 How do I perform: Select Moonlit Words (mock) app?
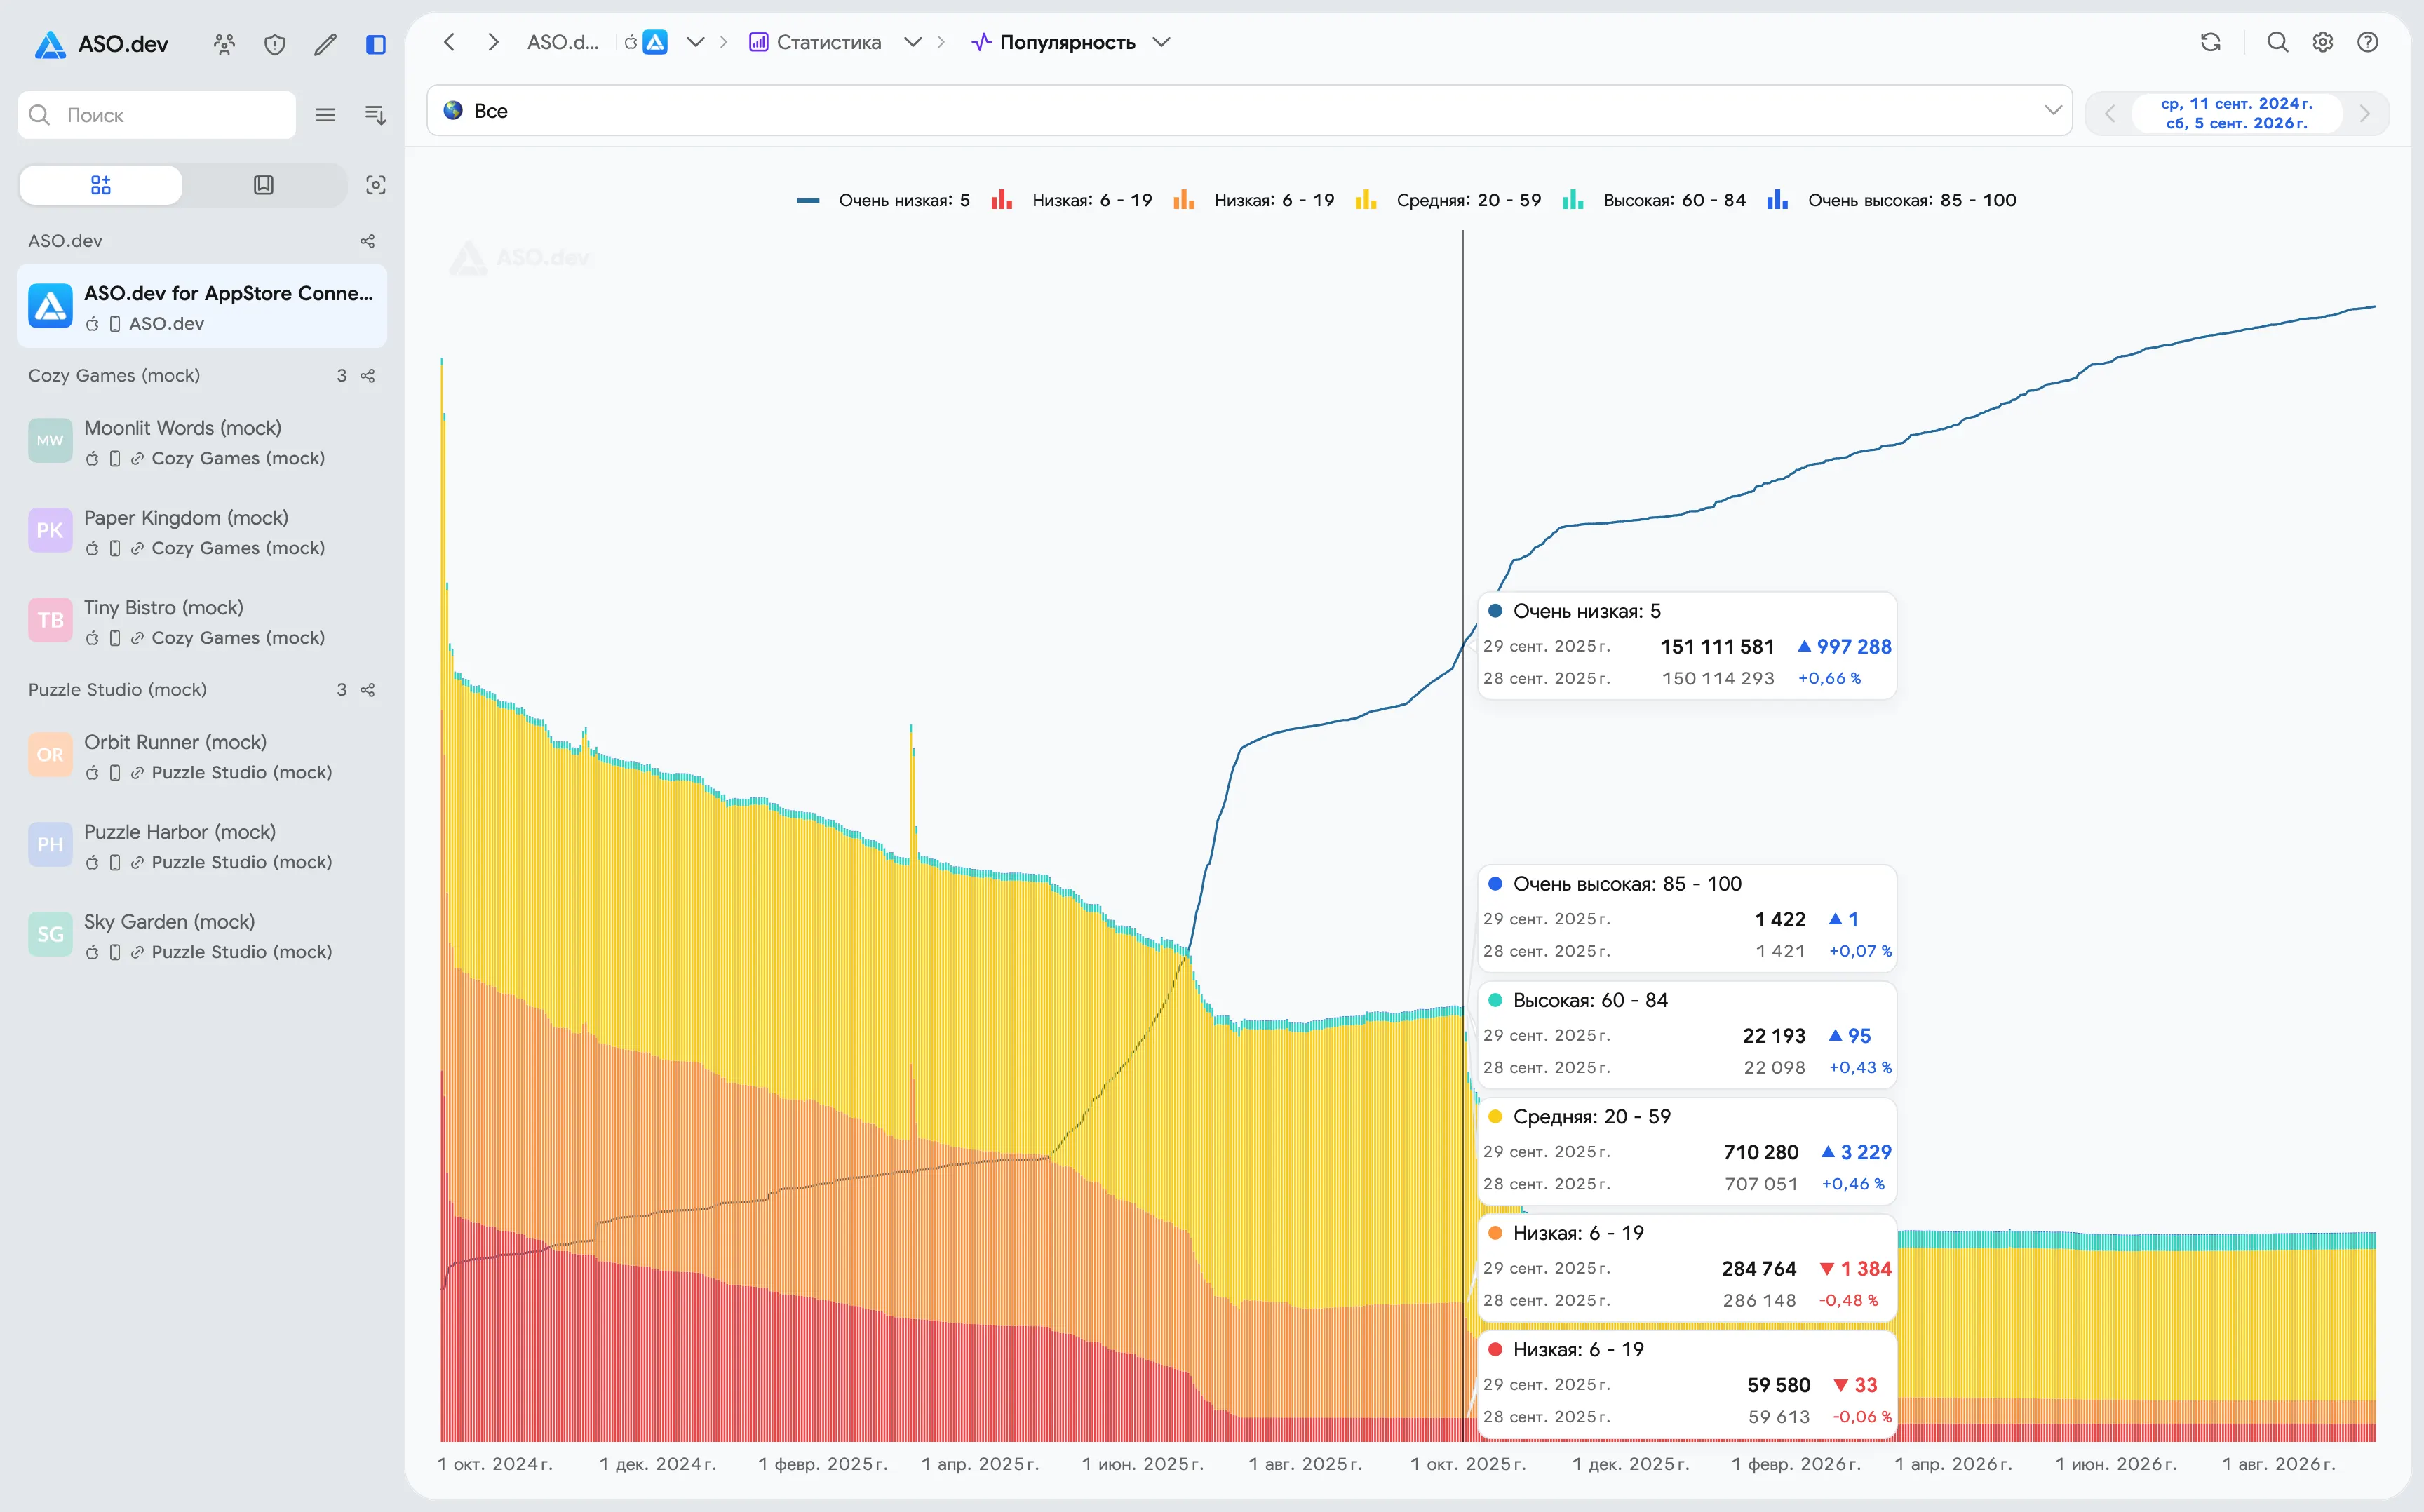pos(202,442)
